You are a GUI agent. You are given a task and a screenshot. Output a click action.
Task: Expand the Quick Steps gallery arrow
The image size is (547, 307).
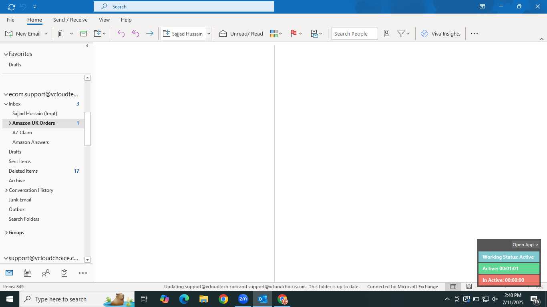pyautogui.click(x=209, y=34)
